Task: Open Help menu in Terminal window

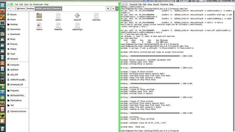Action: 171,4
